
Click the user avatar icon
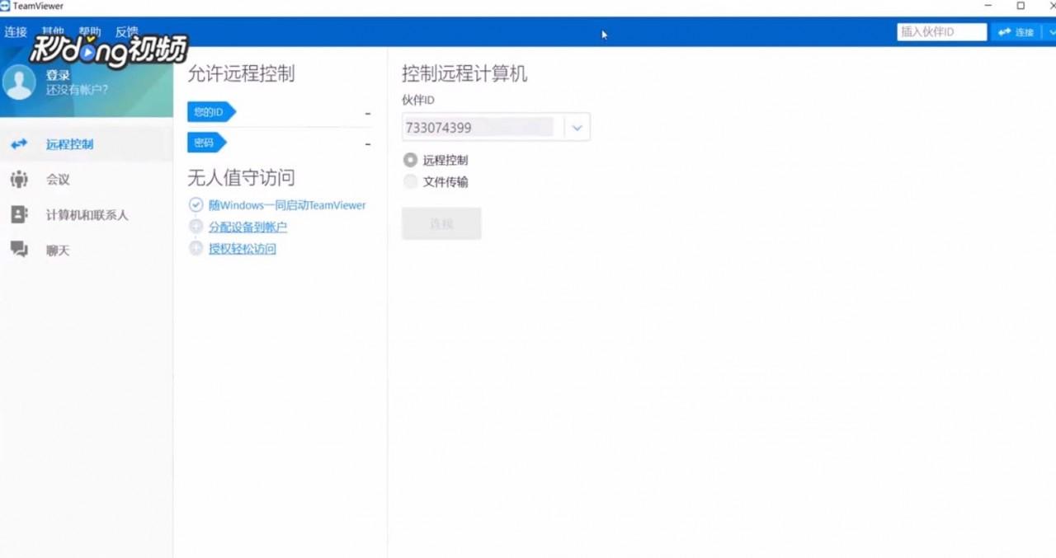(17, 81)
